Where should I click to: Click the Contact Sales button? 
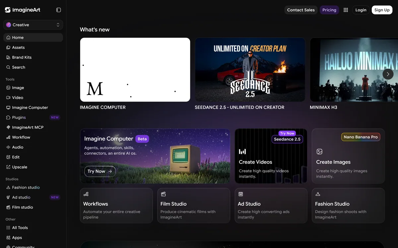click(x=301, y=10)
